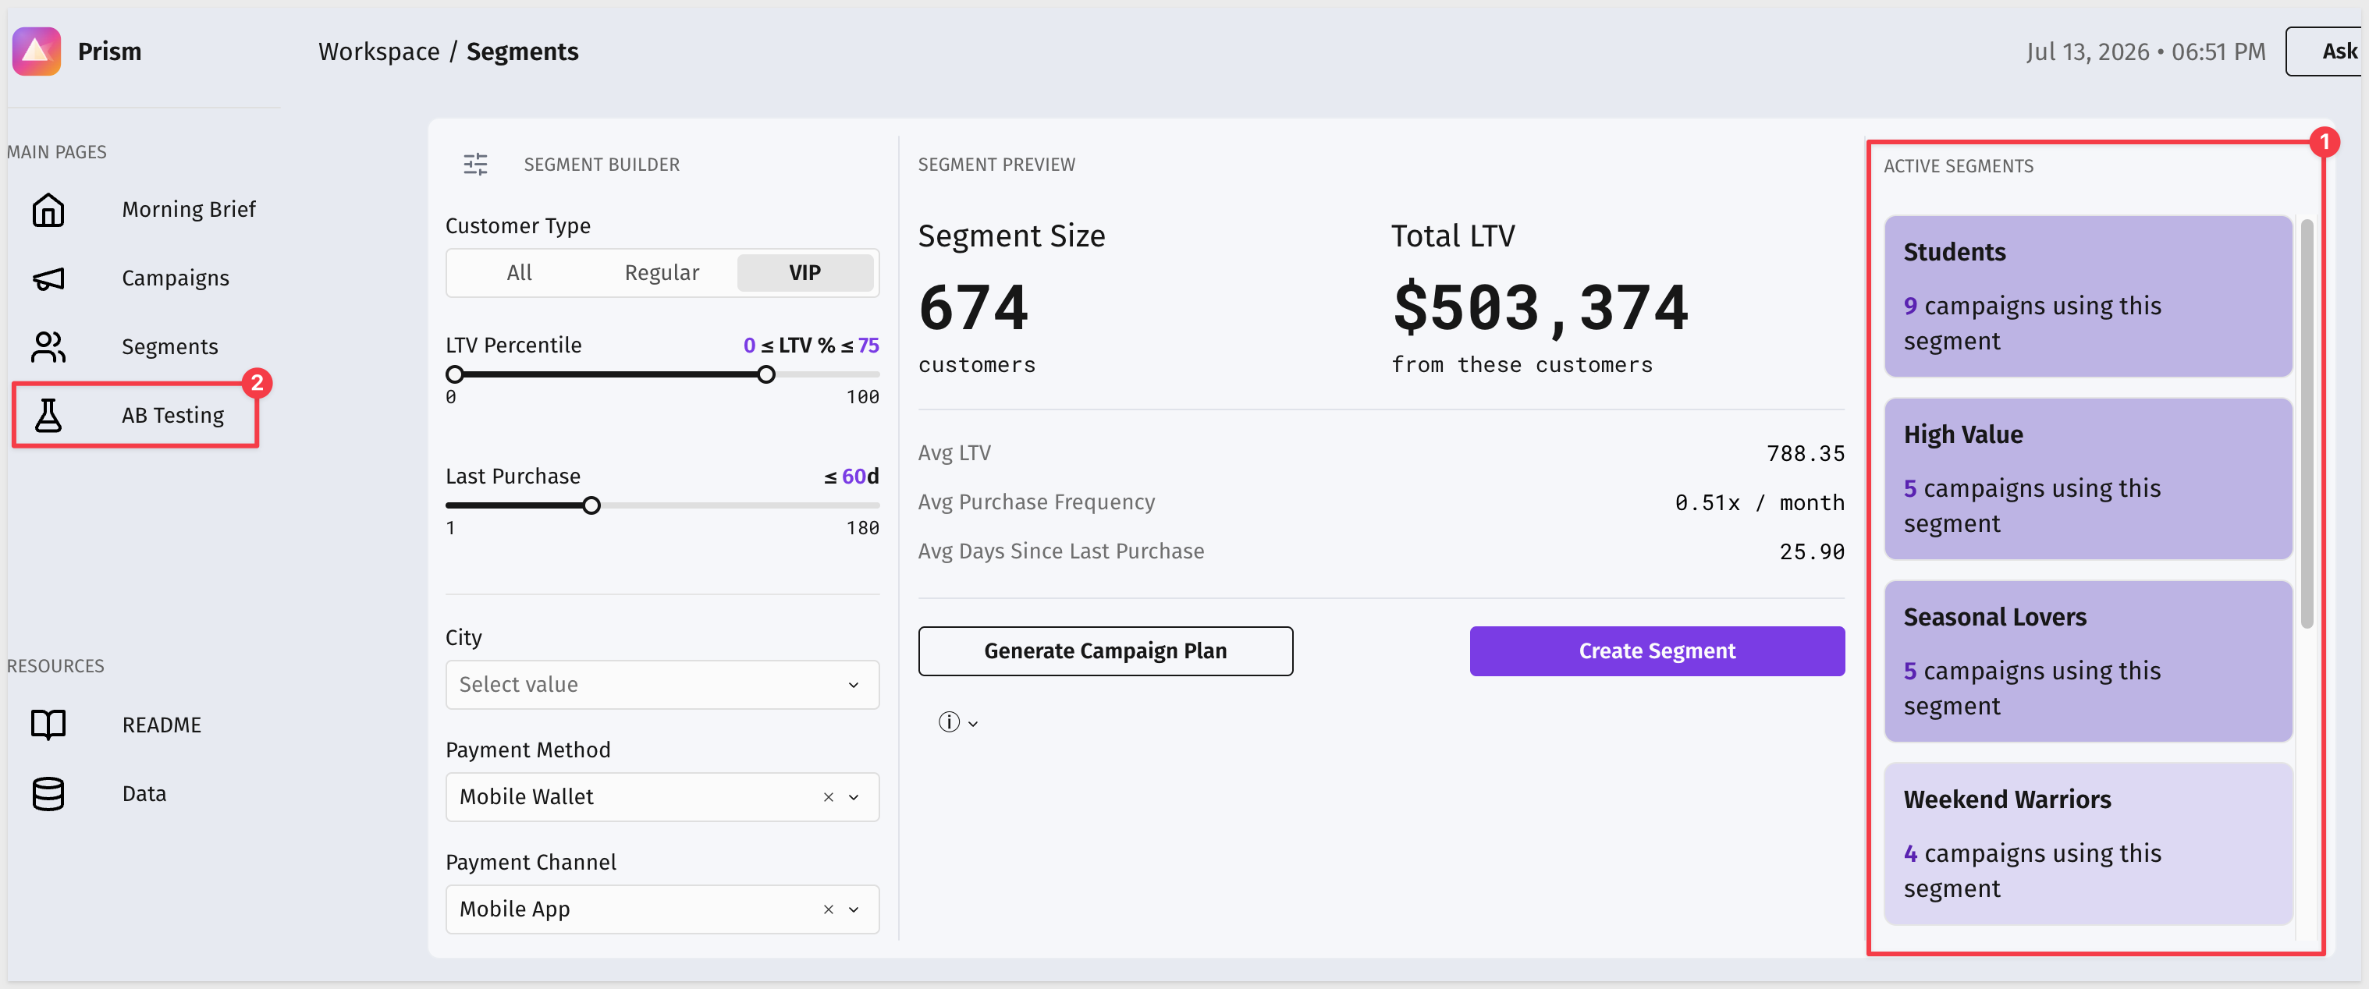The height and width of the screenshot is (989, 2369).
Task: Click the Data database icon
Action: [x=48, y=794]
